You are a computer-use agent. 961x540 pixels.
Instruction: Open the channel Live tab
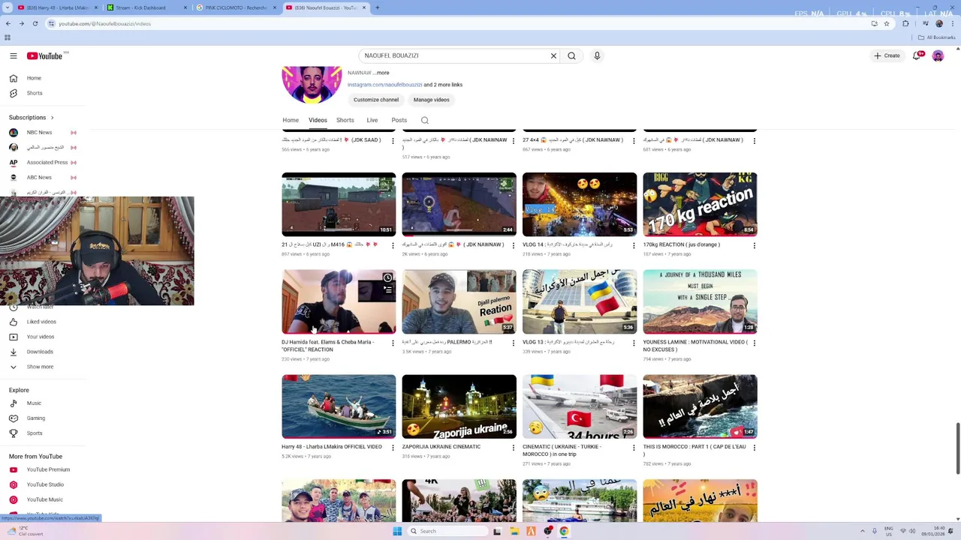tap(372, 120)
